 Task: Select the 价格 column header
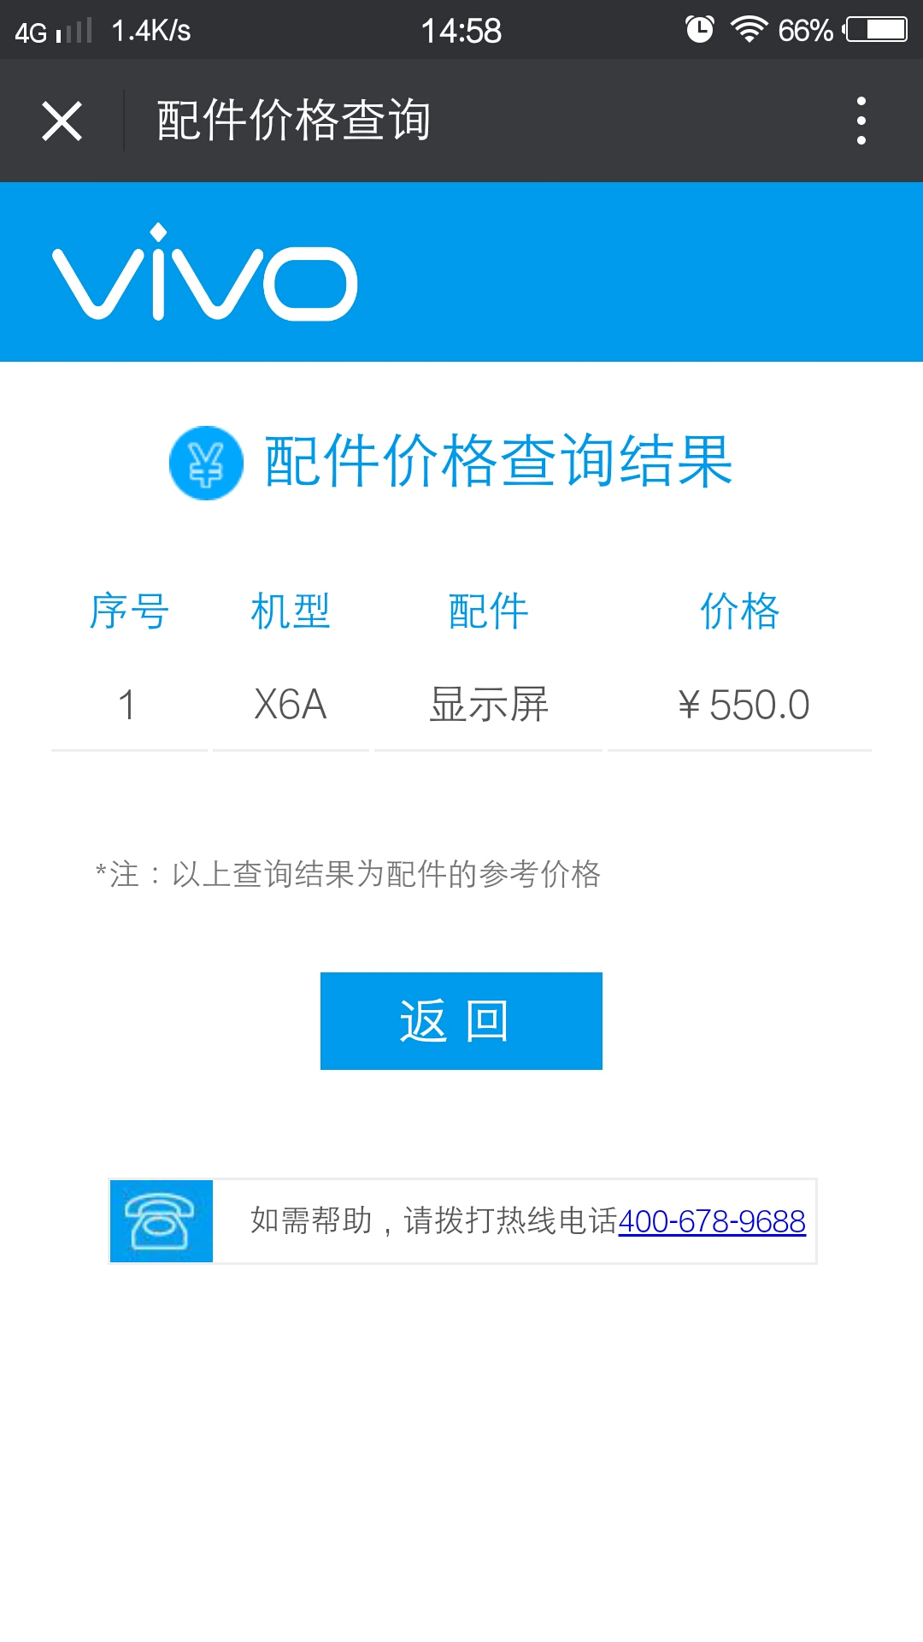(x=739, y=610)
